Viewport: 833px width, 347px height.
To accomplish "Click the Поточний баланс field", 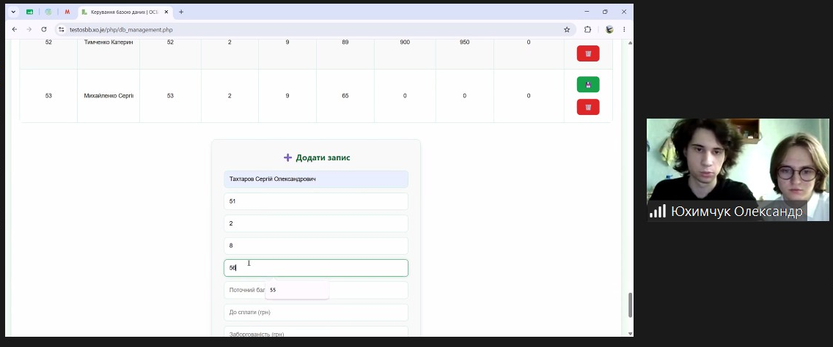I will pos(316,290).
